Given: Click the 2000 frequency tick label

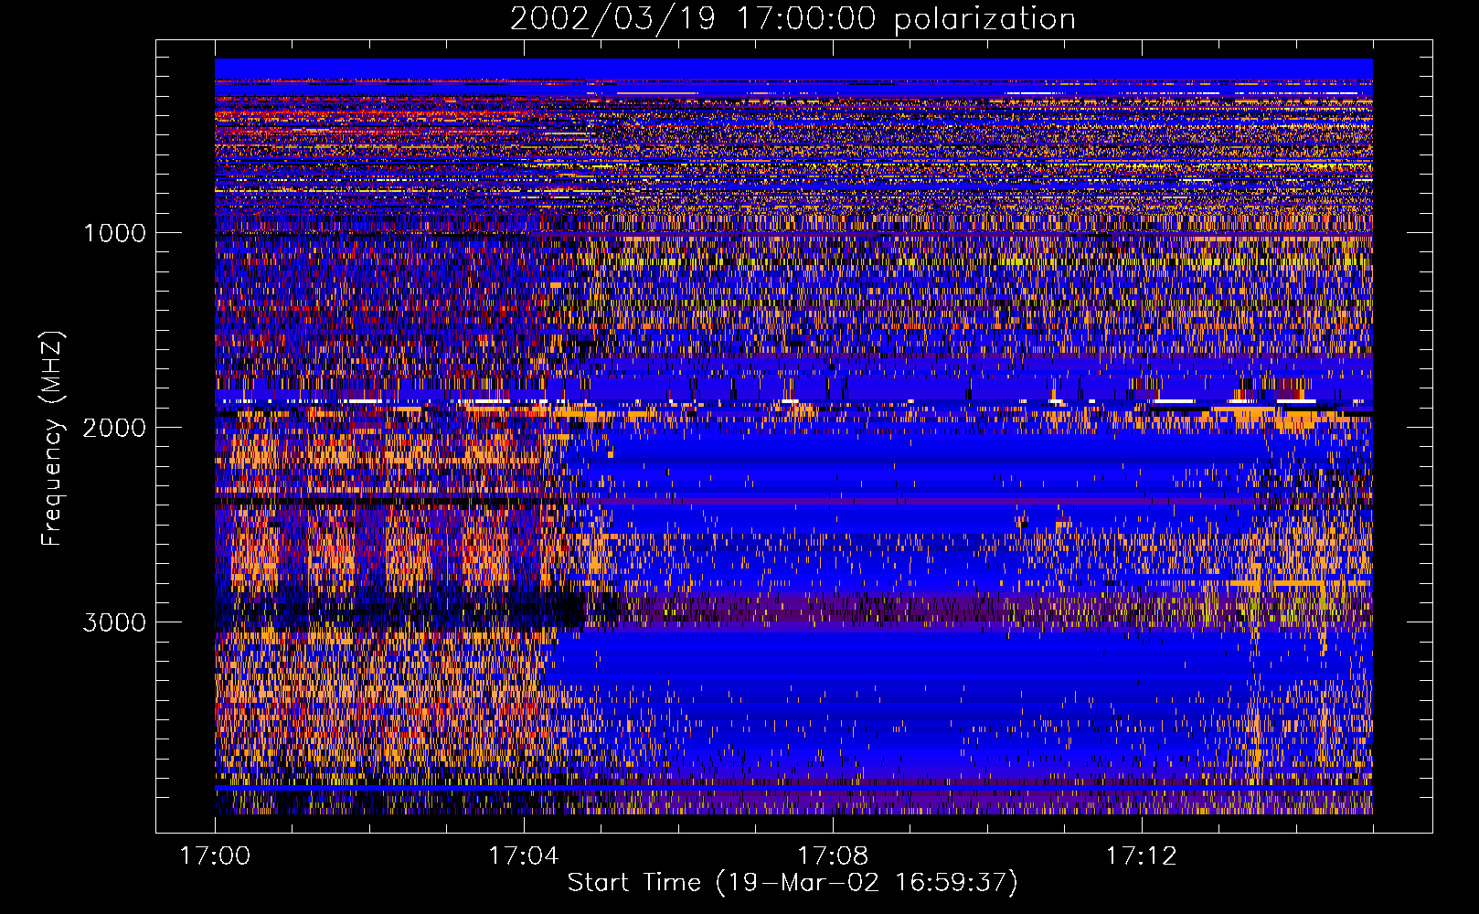Looking at the screenshot, I should [114, 428].
